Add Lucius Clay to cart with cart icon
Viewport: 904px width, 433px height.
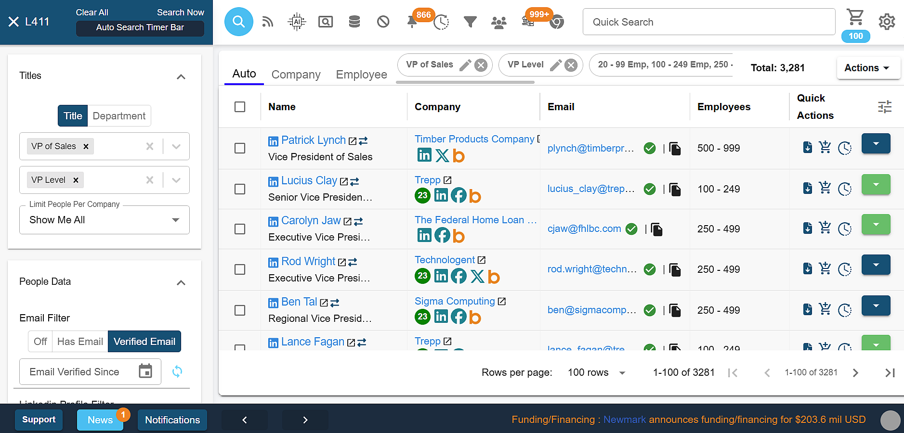click(825, 189)
